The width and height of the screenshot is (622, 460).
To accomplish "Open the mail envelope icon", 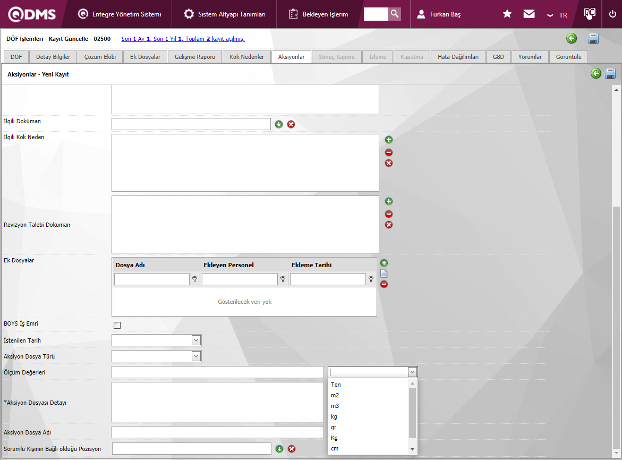I will (x=529, y=14).
